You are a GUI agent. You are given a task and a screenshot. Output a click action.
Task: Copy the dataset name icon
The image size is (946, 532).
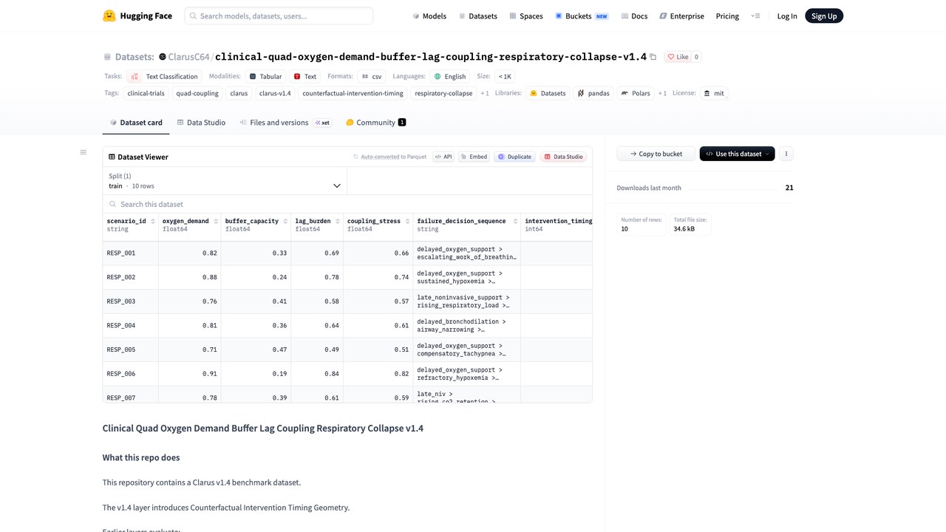coord(653,57)
